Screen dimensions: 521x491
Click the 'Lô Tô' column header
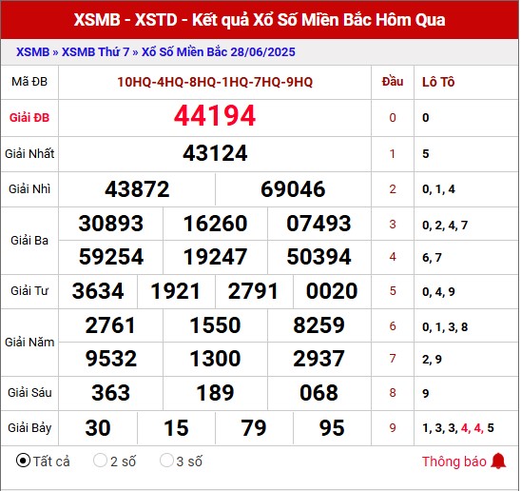(x=438, y=82)
